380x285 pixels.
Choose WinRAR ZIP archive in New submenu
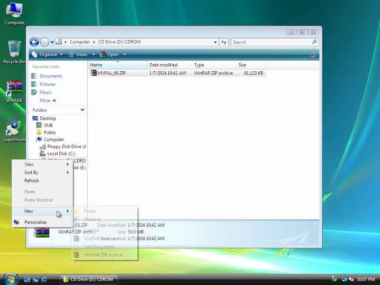click(105, 255)
